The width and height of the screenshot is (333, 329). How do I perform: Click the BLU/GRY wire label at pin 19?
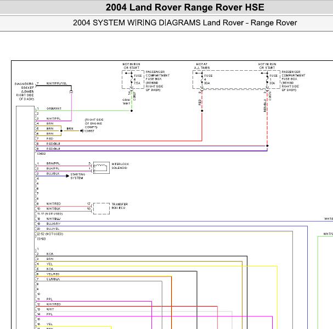[53, 224]
